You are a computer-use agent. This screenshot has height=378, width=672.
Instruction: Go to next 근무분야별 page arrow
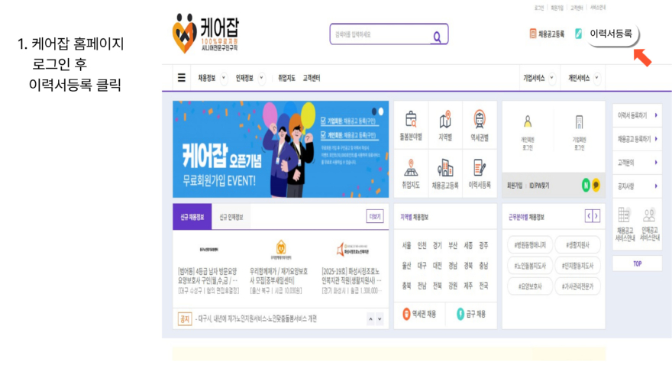tap(597, 216)
